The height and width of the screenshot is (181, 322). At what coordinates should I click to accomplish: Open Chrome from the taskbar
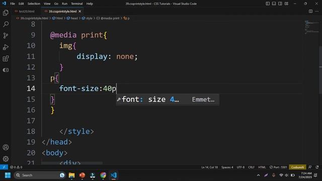103,175
